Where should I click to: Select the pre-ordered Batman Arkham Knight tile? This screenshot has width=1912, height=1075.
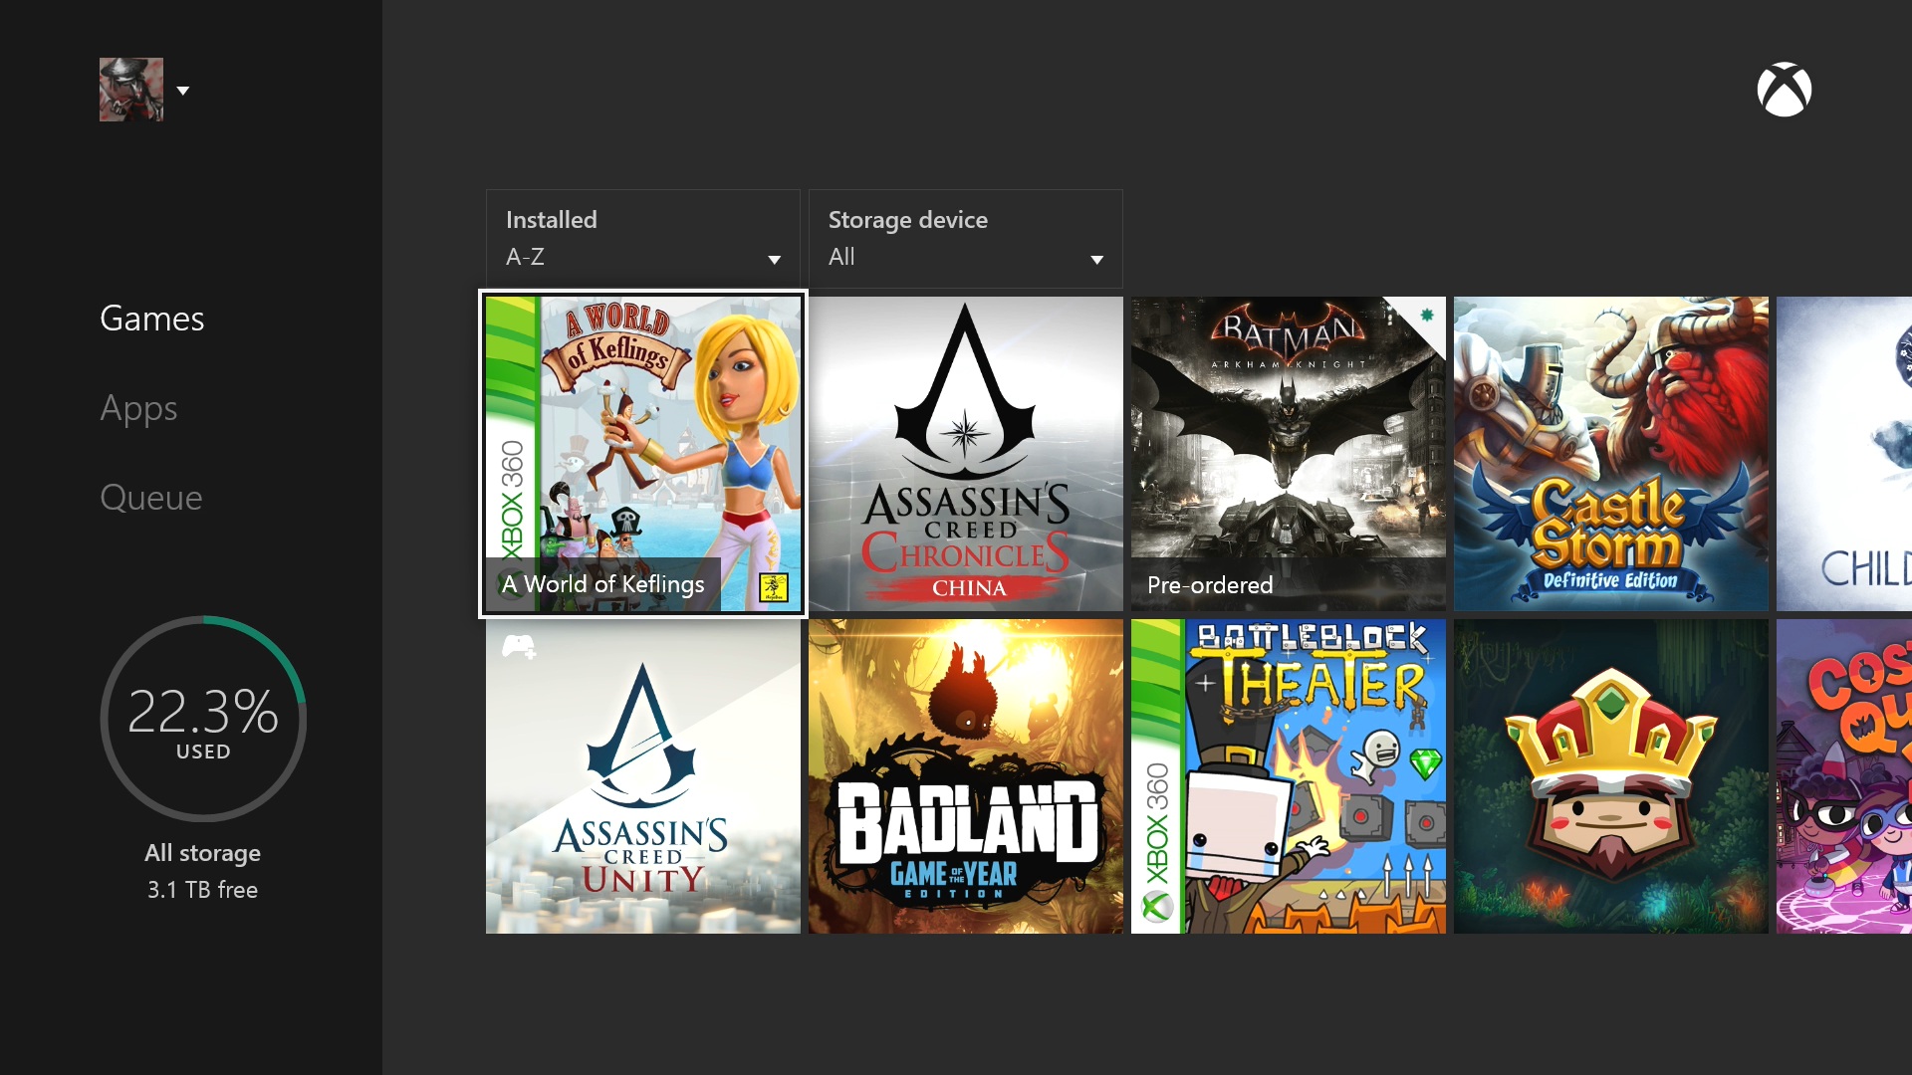click(x=1288, y=453)
